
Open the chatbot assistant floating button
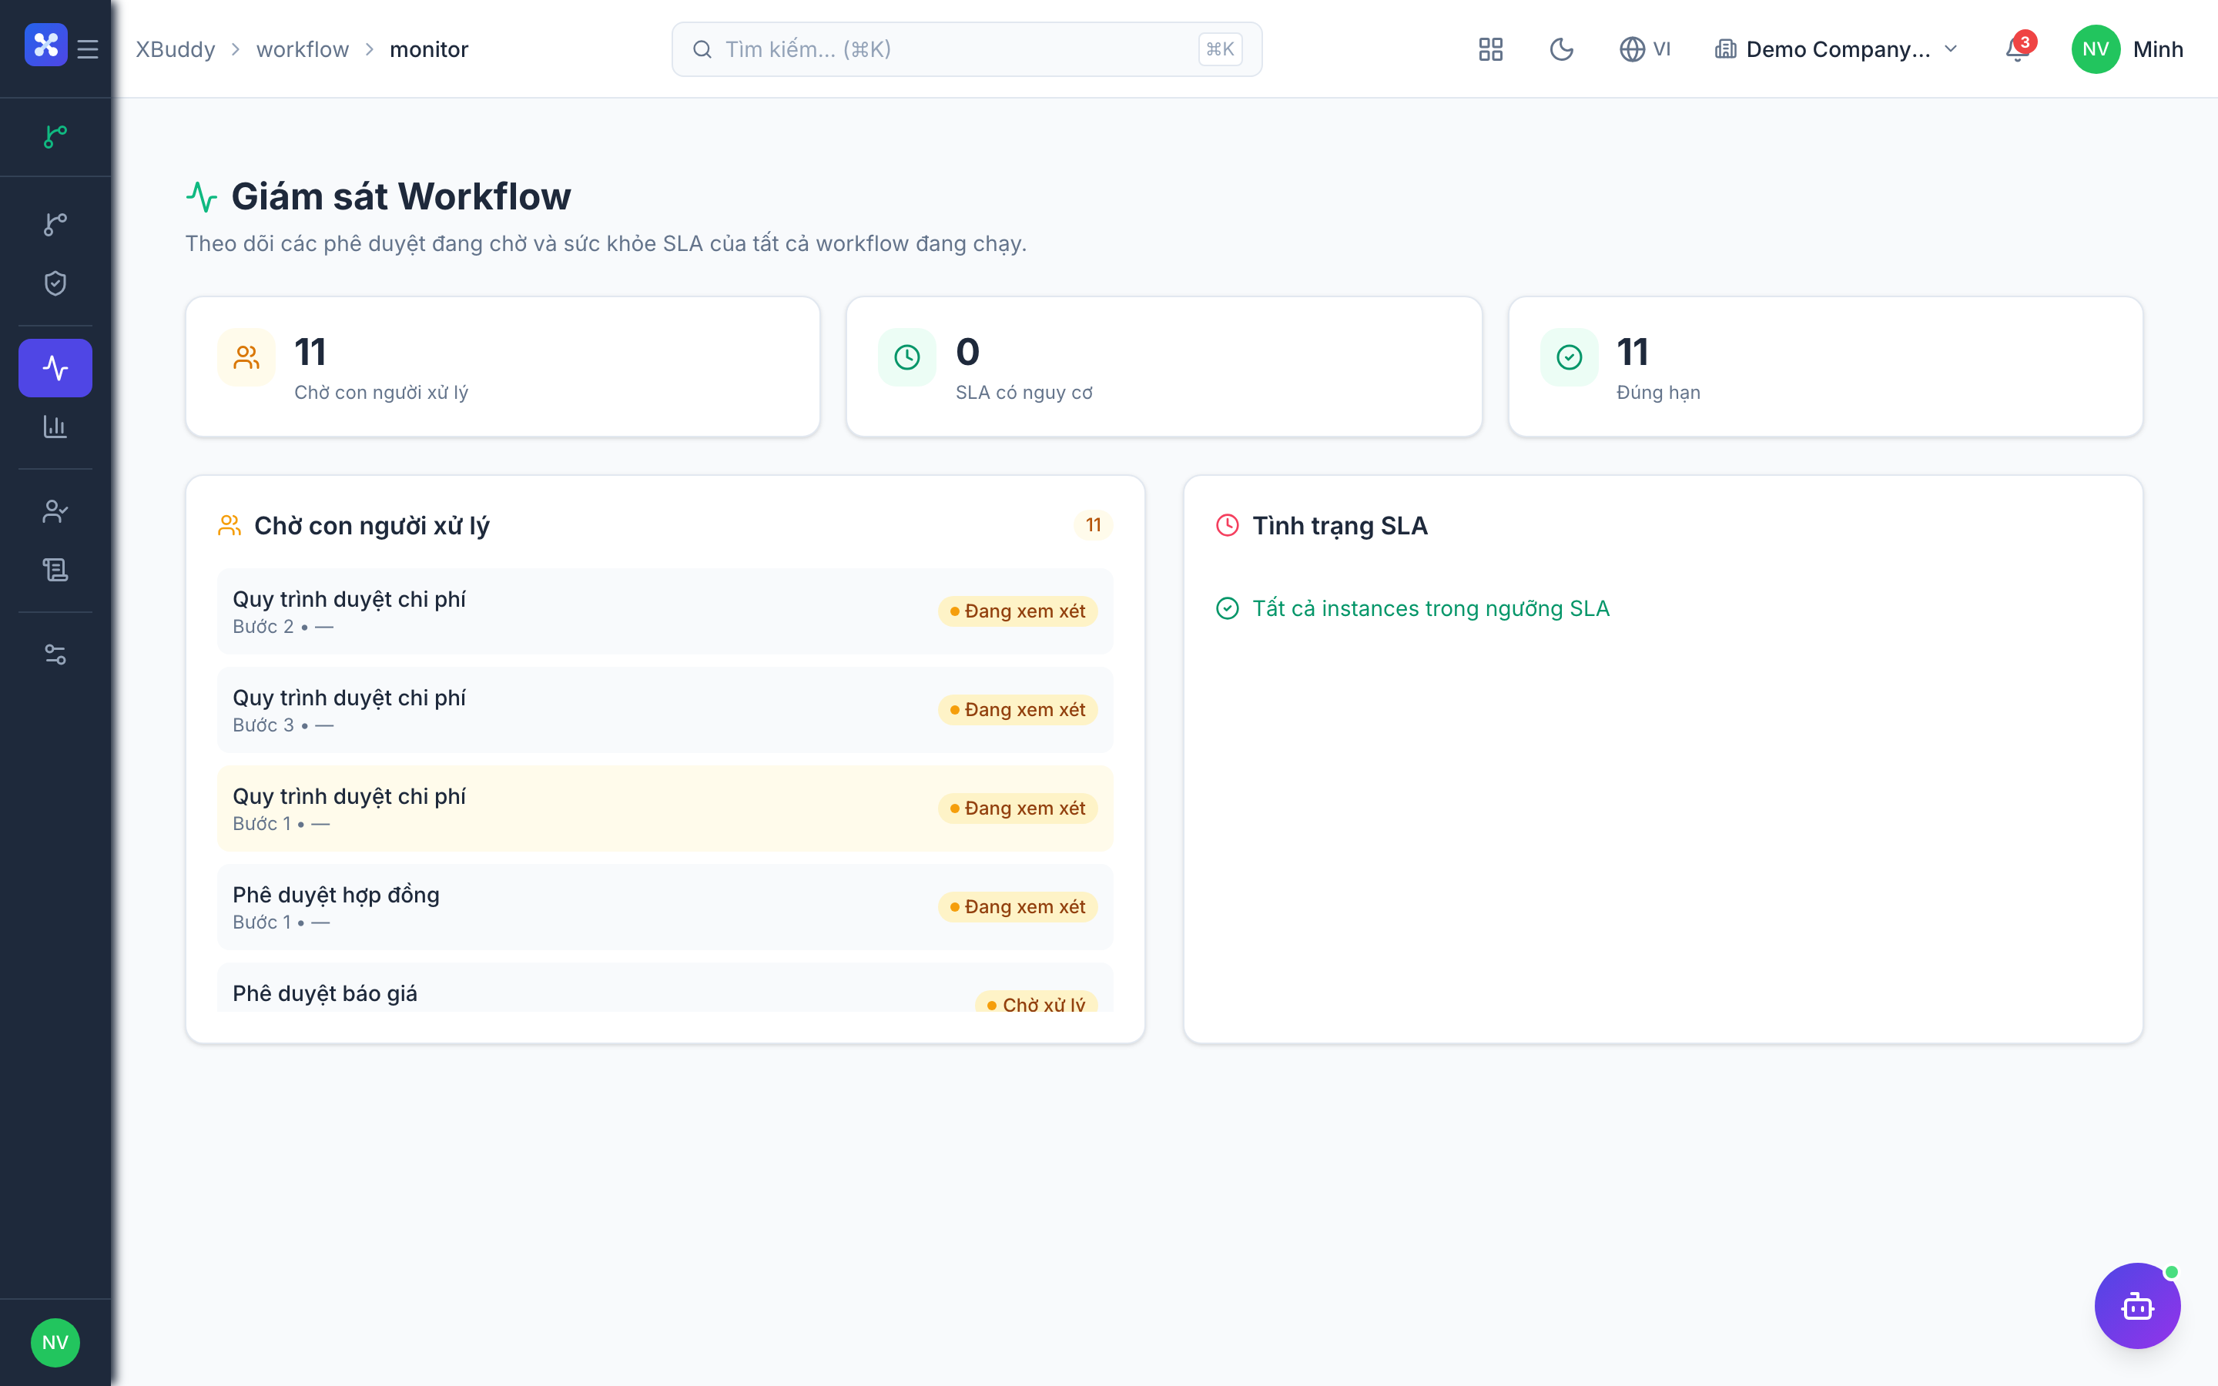click(x=2137, y=1305)
